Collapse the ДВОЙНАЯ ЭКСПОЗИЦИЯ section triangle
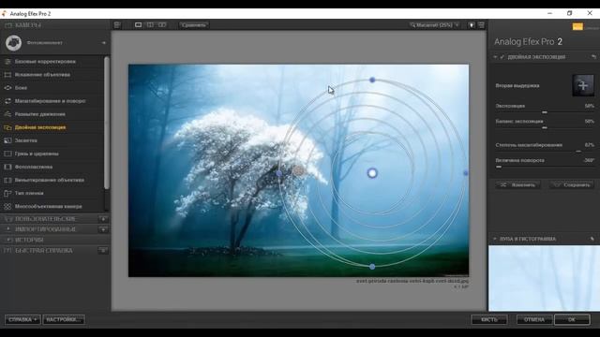The height and width of the screenshot is (337, 600). (x=495, y=57)
